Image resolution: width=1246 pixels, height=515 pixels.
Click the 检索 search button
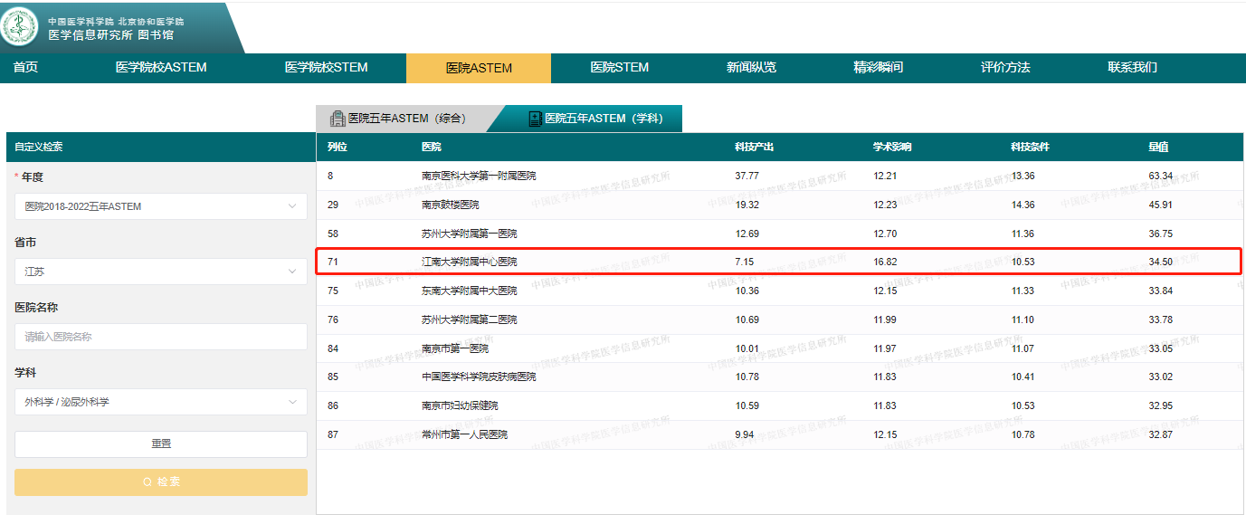(x=160, y=482)
